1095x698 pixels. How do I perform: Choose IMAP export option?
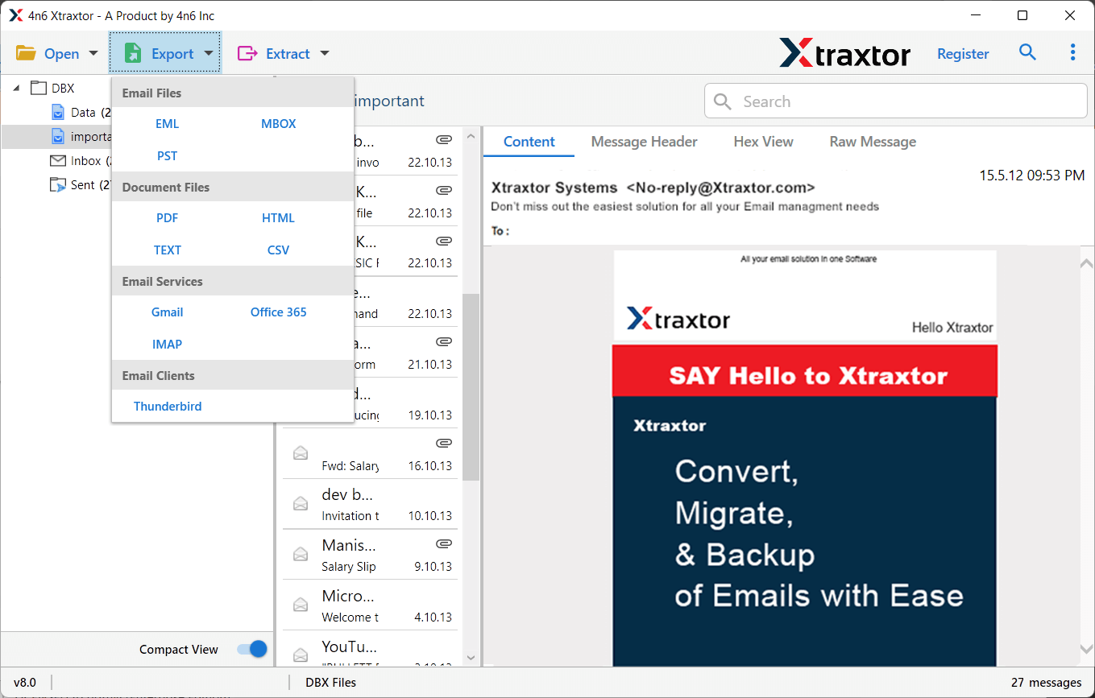[x=168, y=345]
